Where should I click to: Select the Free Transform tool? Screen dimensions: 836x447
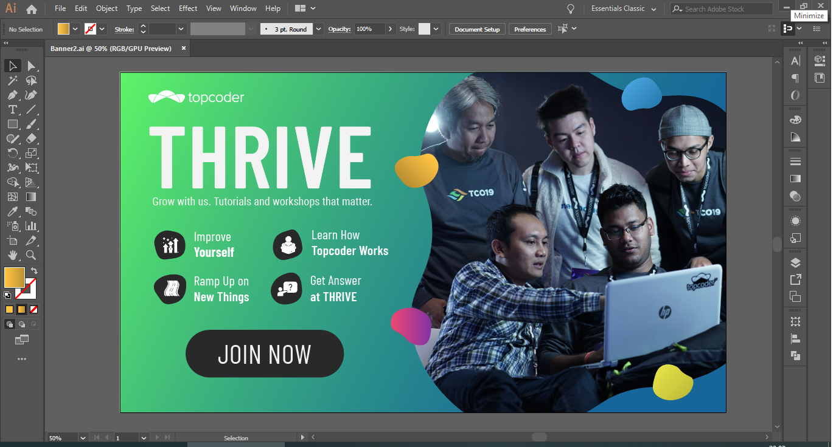31,168
